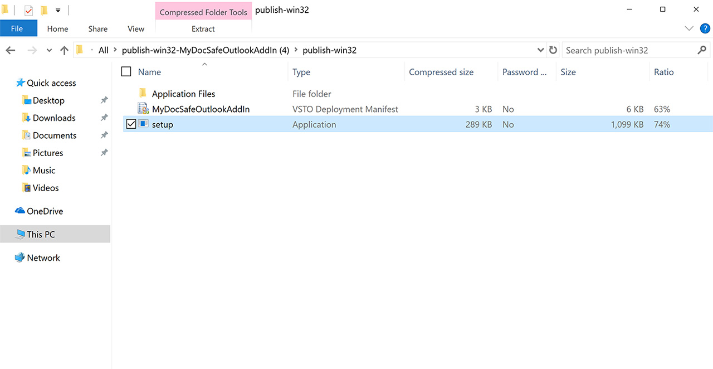This screenshot has width=713, height=369.
Task: Open the address bar history dropdown
Action: click(x=540, y=50)
